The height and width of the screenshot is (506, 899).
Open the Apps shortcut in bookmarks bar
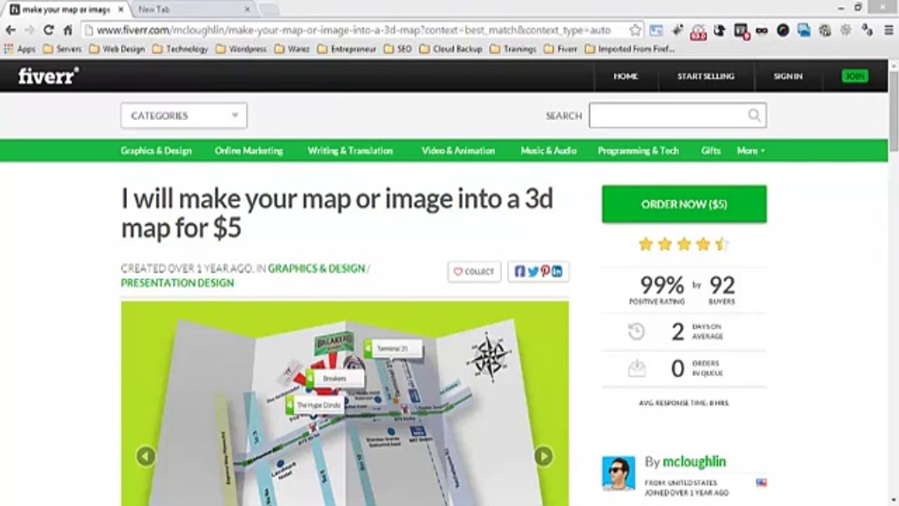[x=20, y=49]
